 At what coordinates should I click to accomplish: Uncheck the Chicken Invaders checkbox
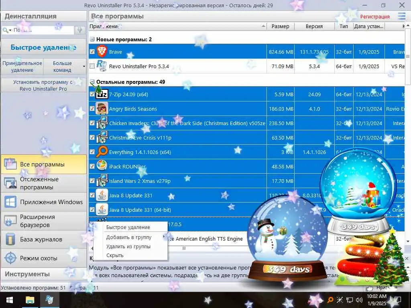point(92,123)
